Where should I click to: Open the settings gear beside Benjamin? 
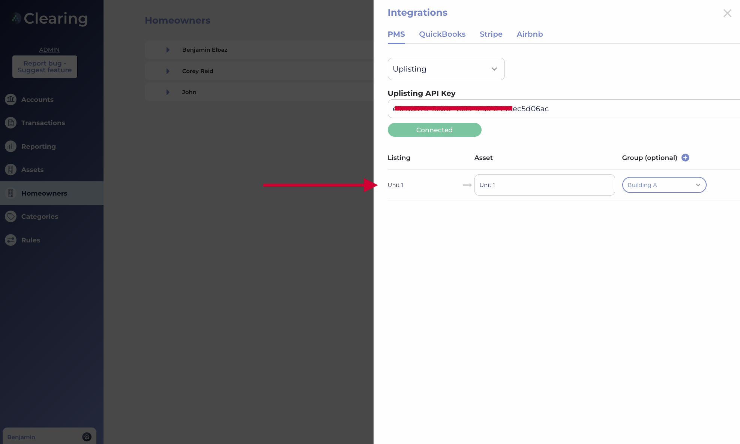[x=87, y=437]
